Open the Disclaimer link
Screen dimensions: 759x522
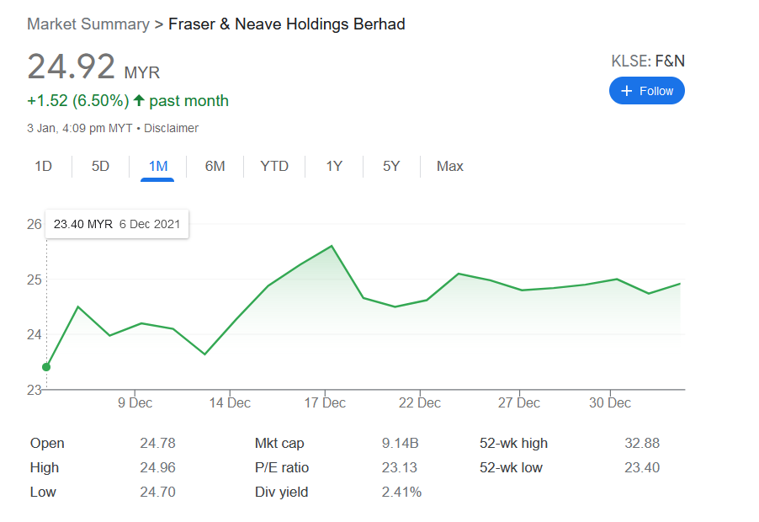[171, 128]
